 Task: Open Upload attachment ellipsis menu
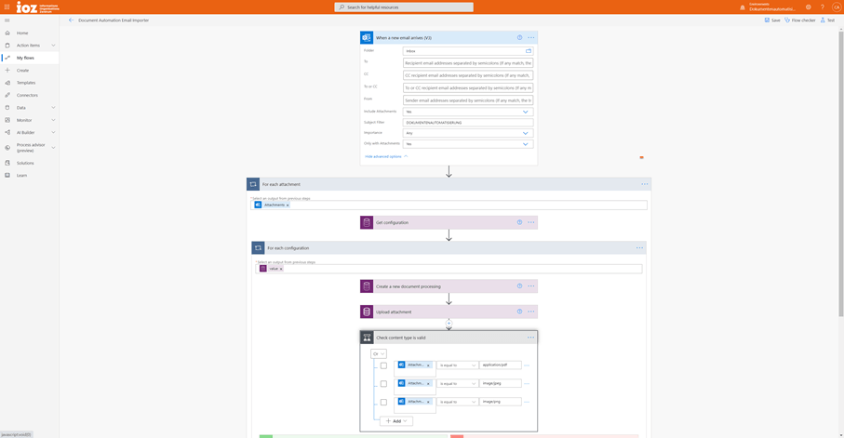pos(530,312)
